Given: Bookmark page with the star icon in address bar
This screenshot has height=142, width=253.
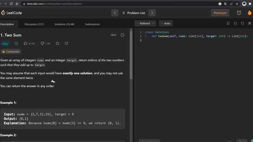Looking at the screenshot, I should 237,4.
